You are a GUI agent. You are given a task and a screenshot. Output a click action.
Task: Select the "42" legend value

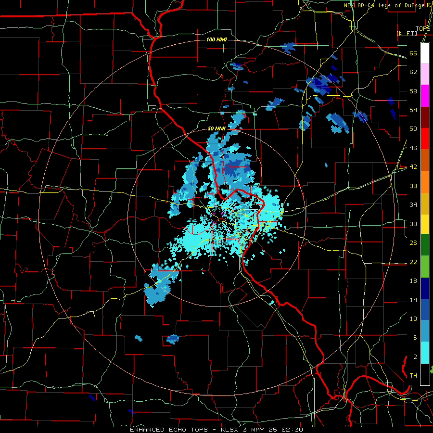coord(413,167)
